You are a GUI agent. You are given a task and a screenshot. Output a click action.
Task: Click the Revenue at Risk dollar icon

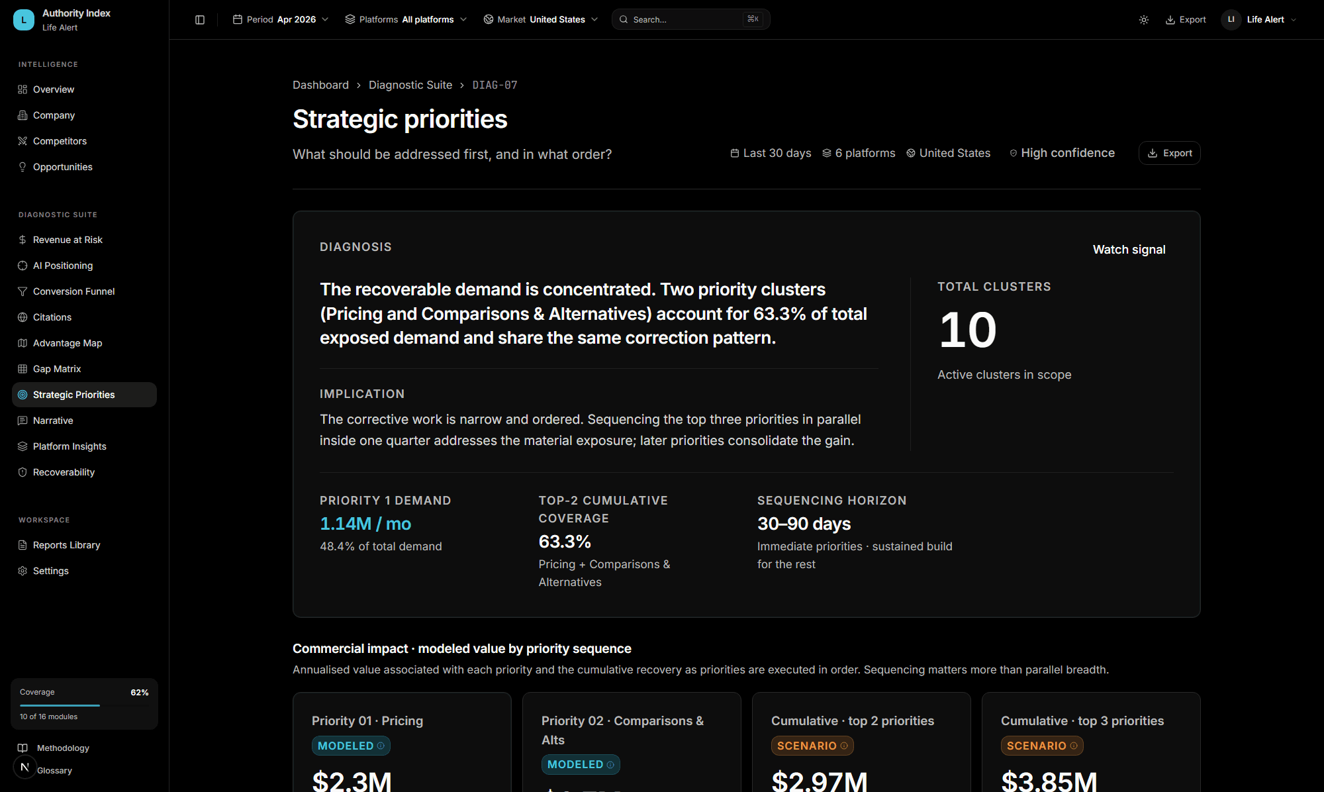point(23,240)
